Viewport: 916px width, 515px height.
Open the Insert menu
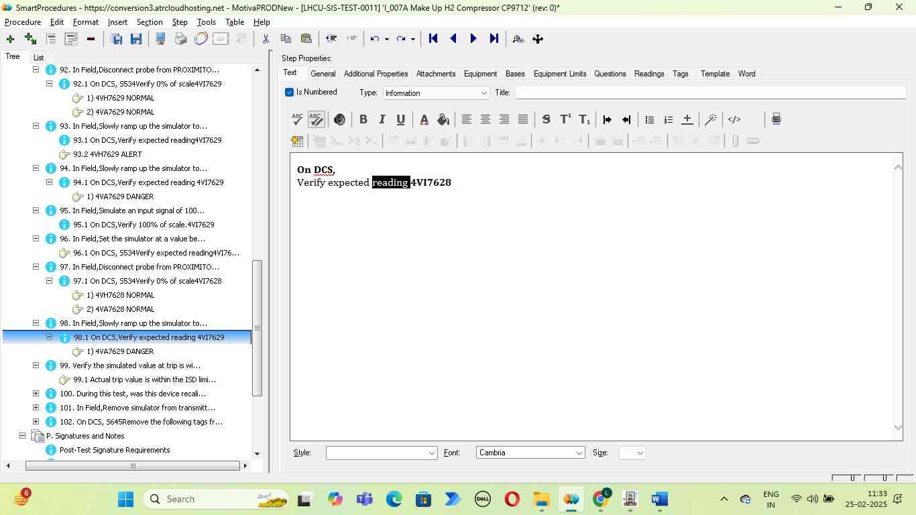click(x=117, y=22)
